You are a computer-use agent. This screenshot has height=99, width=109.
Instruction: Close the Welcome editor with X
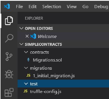coord(27,36)
